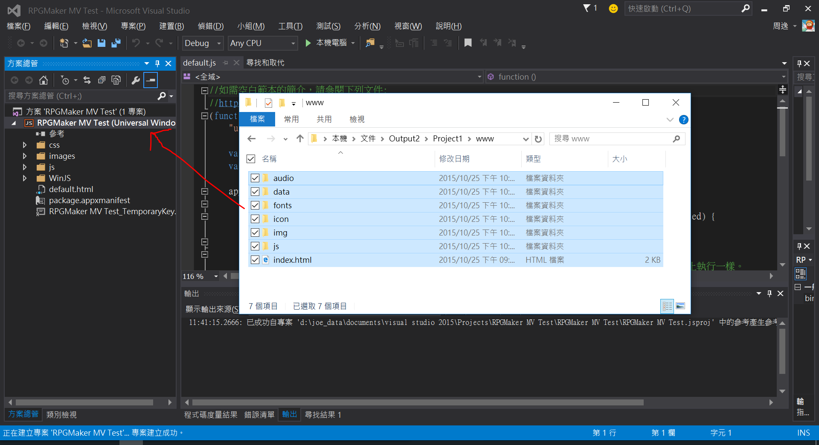Toggle the select-all checkbox in name header
The height and width of the screenshot is (445, 819).
click(251, 159)
